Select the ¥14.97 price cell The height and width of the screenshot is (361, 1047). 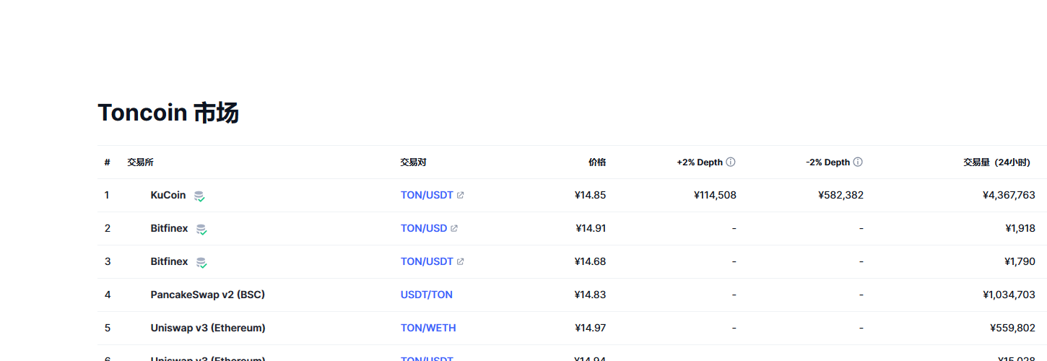(x=590, y=328)
